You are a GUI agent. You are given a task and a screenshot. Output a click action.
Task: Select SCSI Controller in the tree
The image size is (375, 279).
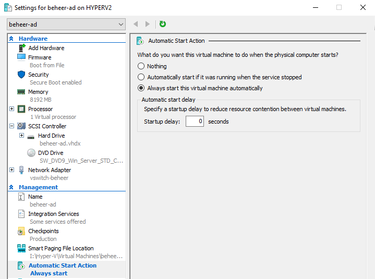click(x=47, y=126)
